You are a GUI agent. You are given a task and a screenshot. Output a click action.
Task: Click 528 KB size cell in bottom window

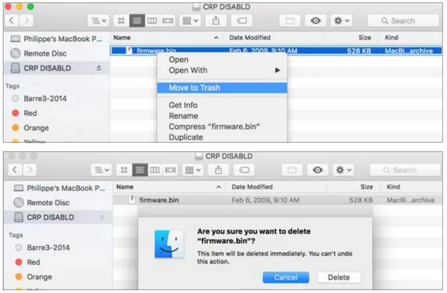click(x=361, y=200)
